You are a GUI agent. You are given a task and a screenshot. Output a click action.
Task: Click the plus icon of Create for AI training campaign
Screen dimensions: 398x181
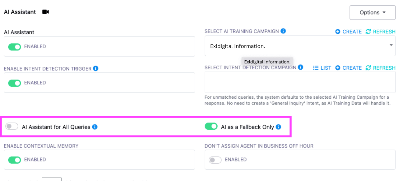pos(338,32)
